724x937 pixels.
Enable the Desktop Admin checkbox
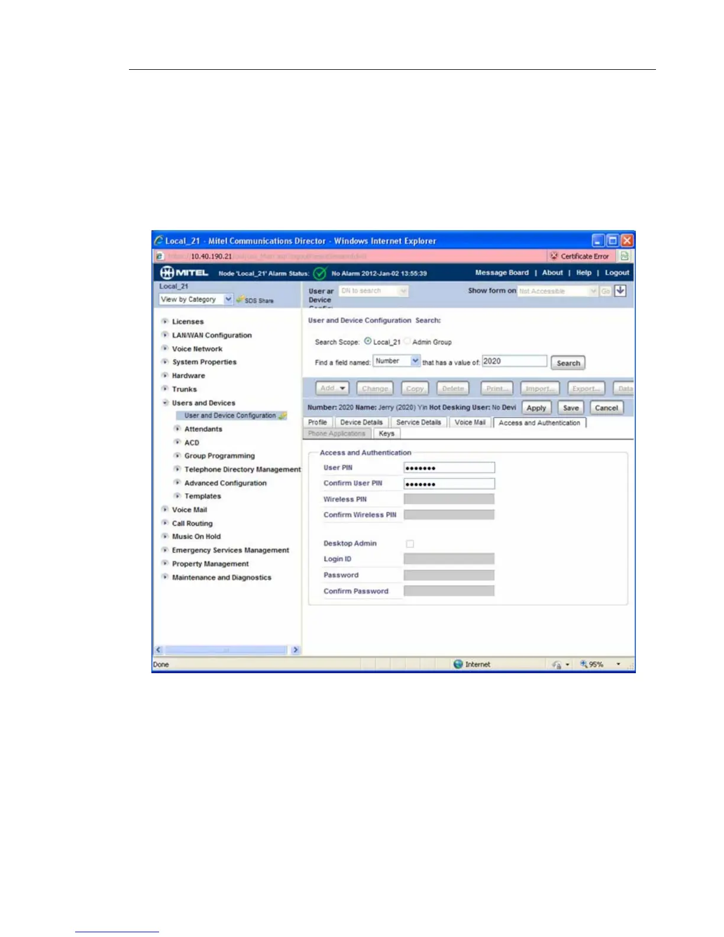(x=410, y=544)
